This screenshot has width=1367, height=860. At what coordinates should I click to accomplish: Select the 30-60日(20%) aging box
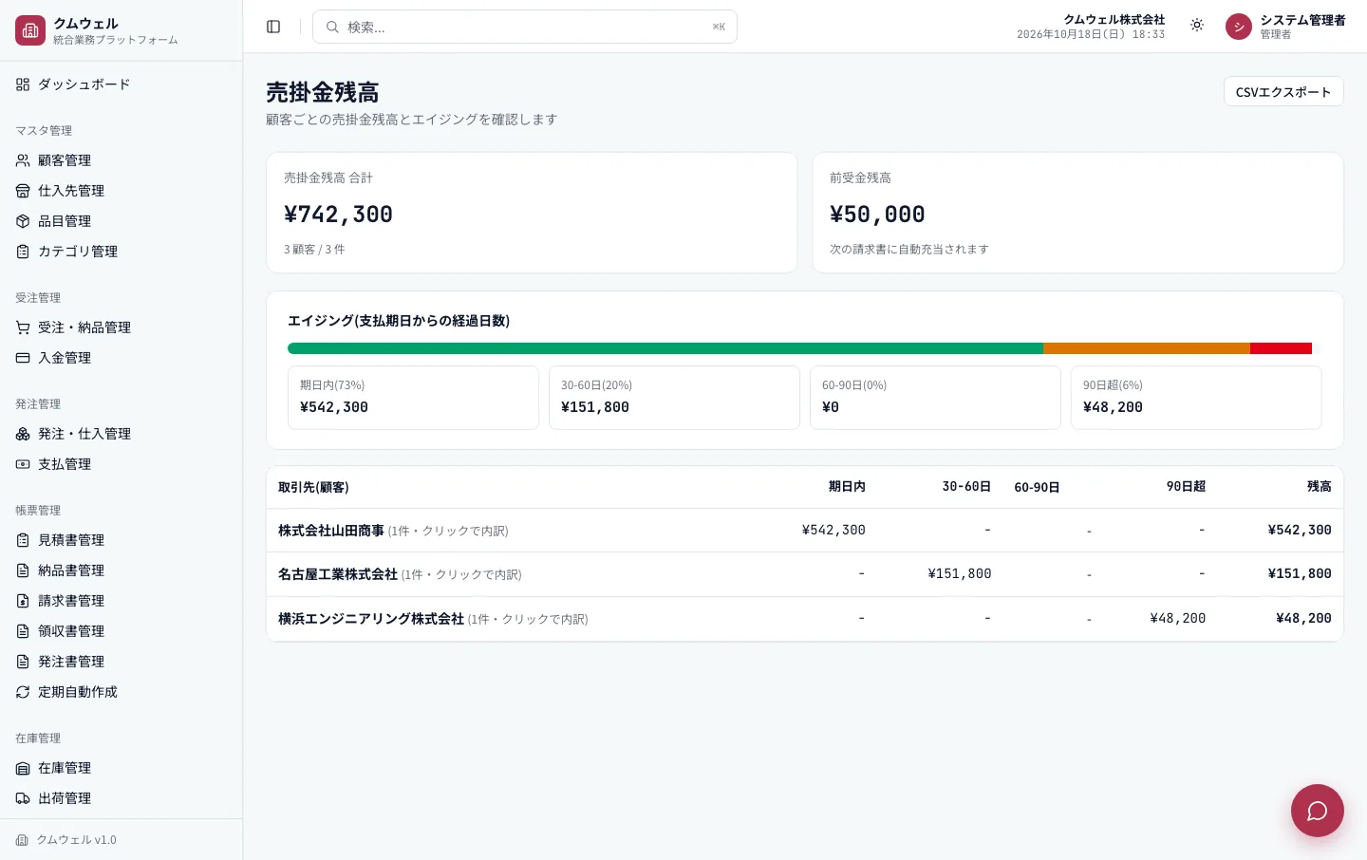coord(674,398)
